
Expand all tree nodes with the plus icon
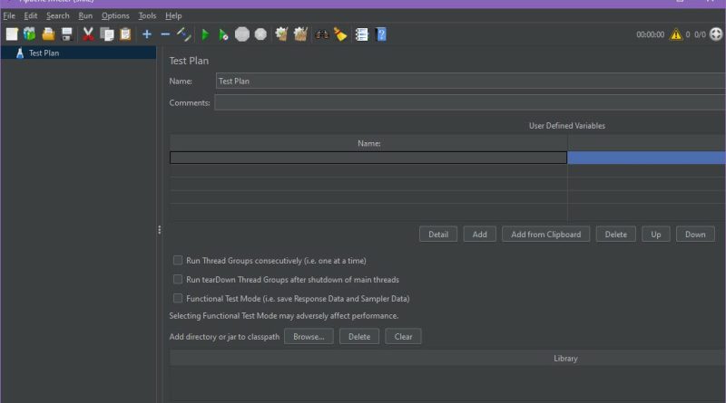pyautogui.click(x=147, y=34)
